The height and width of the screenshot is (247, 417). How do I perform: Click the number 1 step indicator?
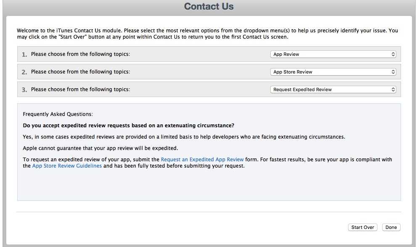click(x=24, y=55)
